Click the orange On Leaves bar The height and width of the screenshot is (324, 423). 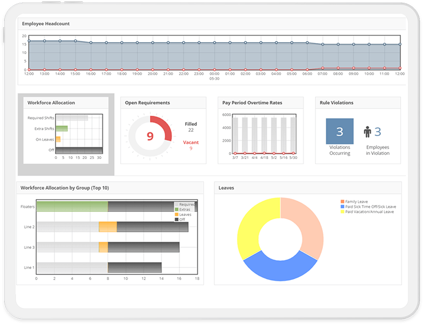pyautogui.click(x=58, y=139)
